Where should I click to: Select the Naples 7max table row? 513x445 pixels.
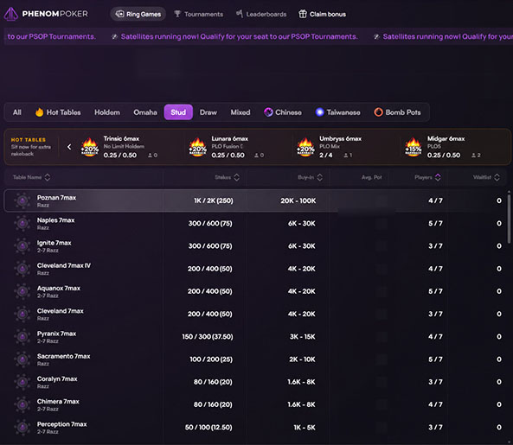coord(255,224)
